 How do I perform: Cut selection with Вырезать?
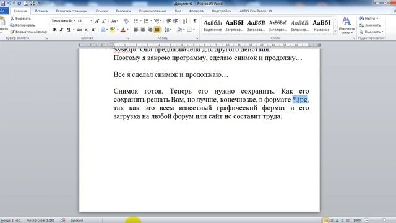(x=20, y=19)
